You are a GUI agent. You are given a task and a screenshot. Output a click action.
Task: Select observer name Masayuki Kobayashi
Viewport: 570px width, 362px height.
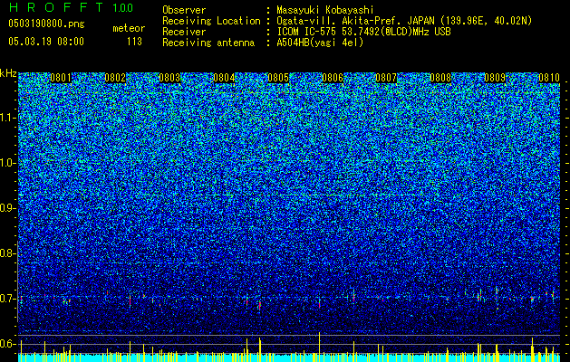point(325,10)
